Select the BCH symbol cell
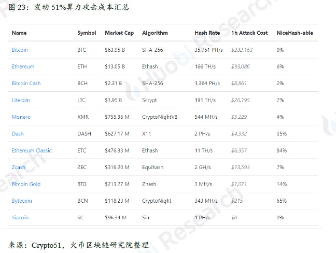 [82, 83]
